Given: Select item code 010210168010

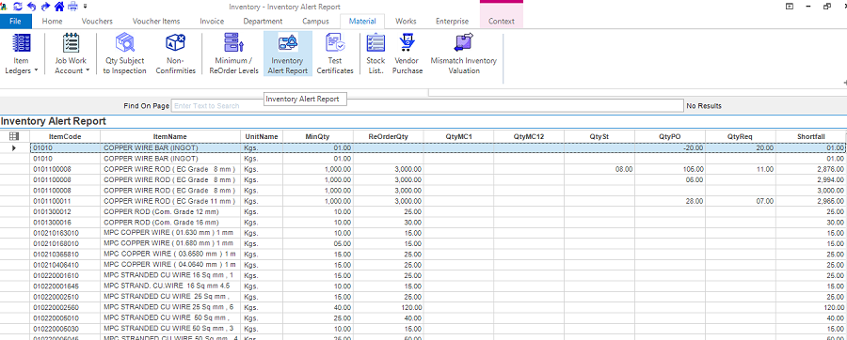Looking at the screenshot, I should (65, 243).
